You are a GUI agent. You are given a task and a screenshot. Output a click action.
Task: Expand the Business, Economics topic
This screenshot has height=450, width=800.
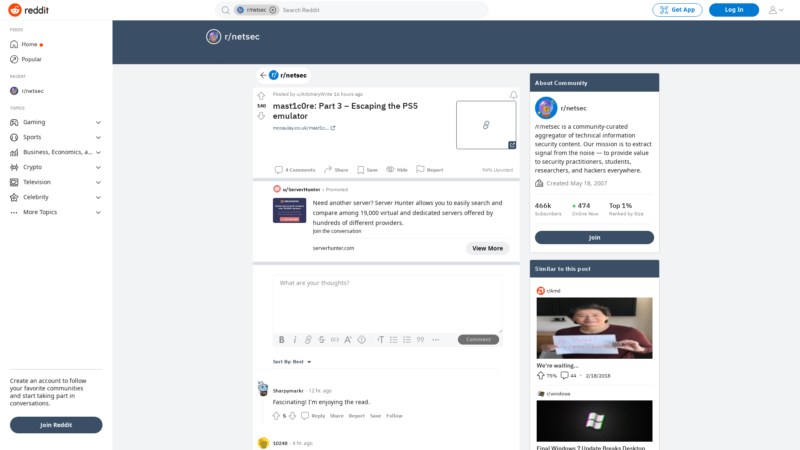coord(56,152)
